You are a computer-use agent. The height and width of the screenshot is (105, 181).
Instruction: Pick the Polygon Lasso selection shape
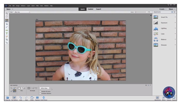coord(36,88)
